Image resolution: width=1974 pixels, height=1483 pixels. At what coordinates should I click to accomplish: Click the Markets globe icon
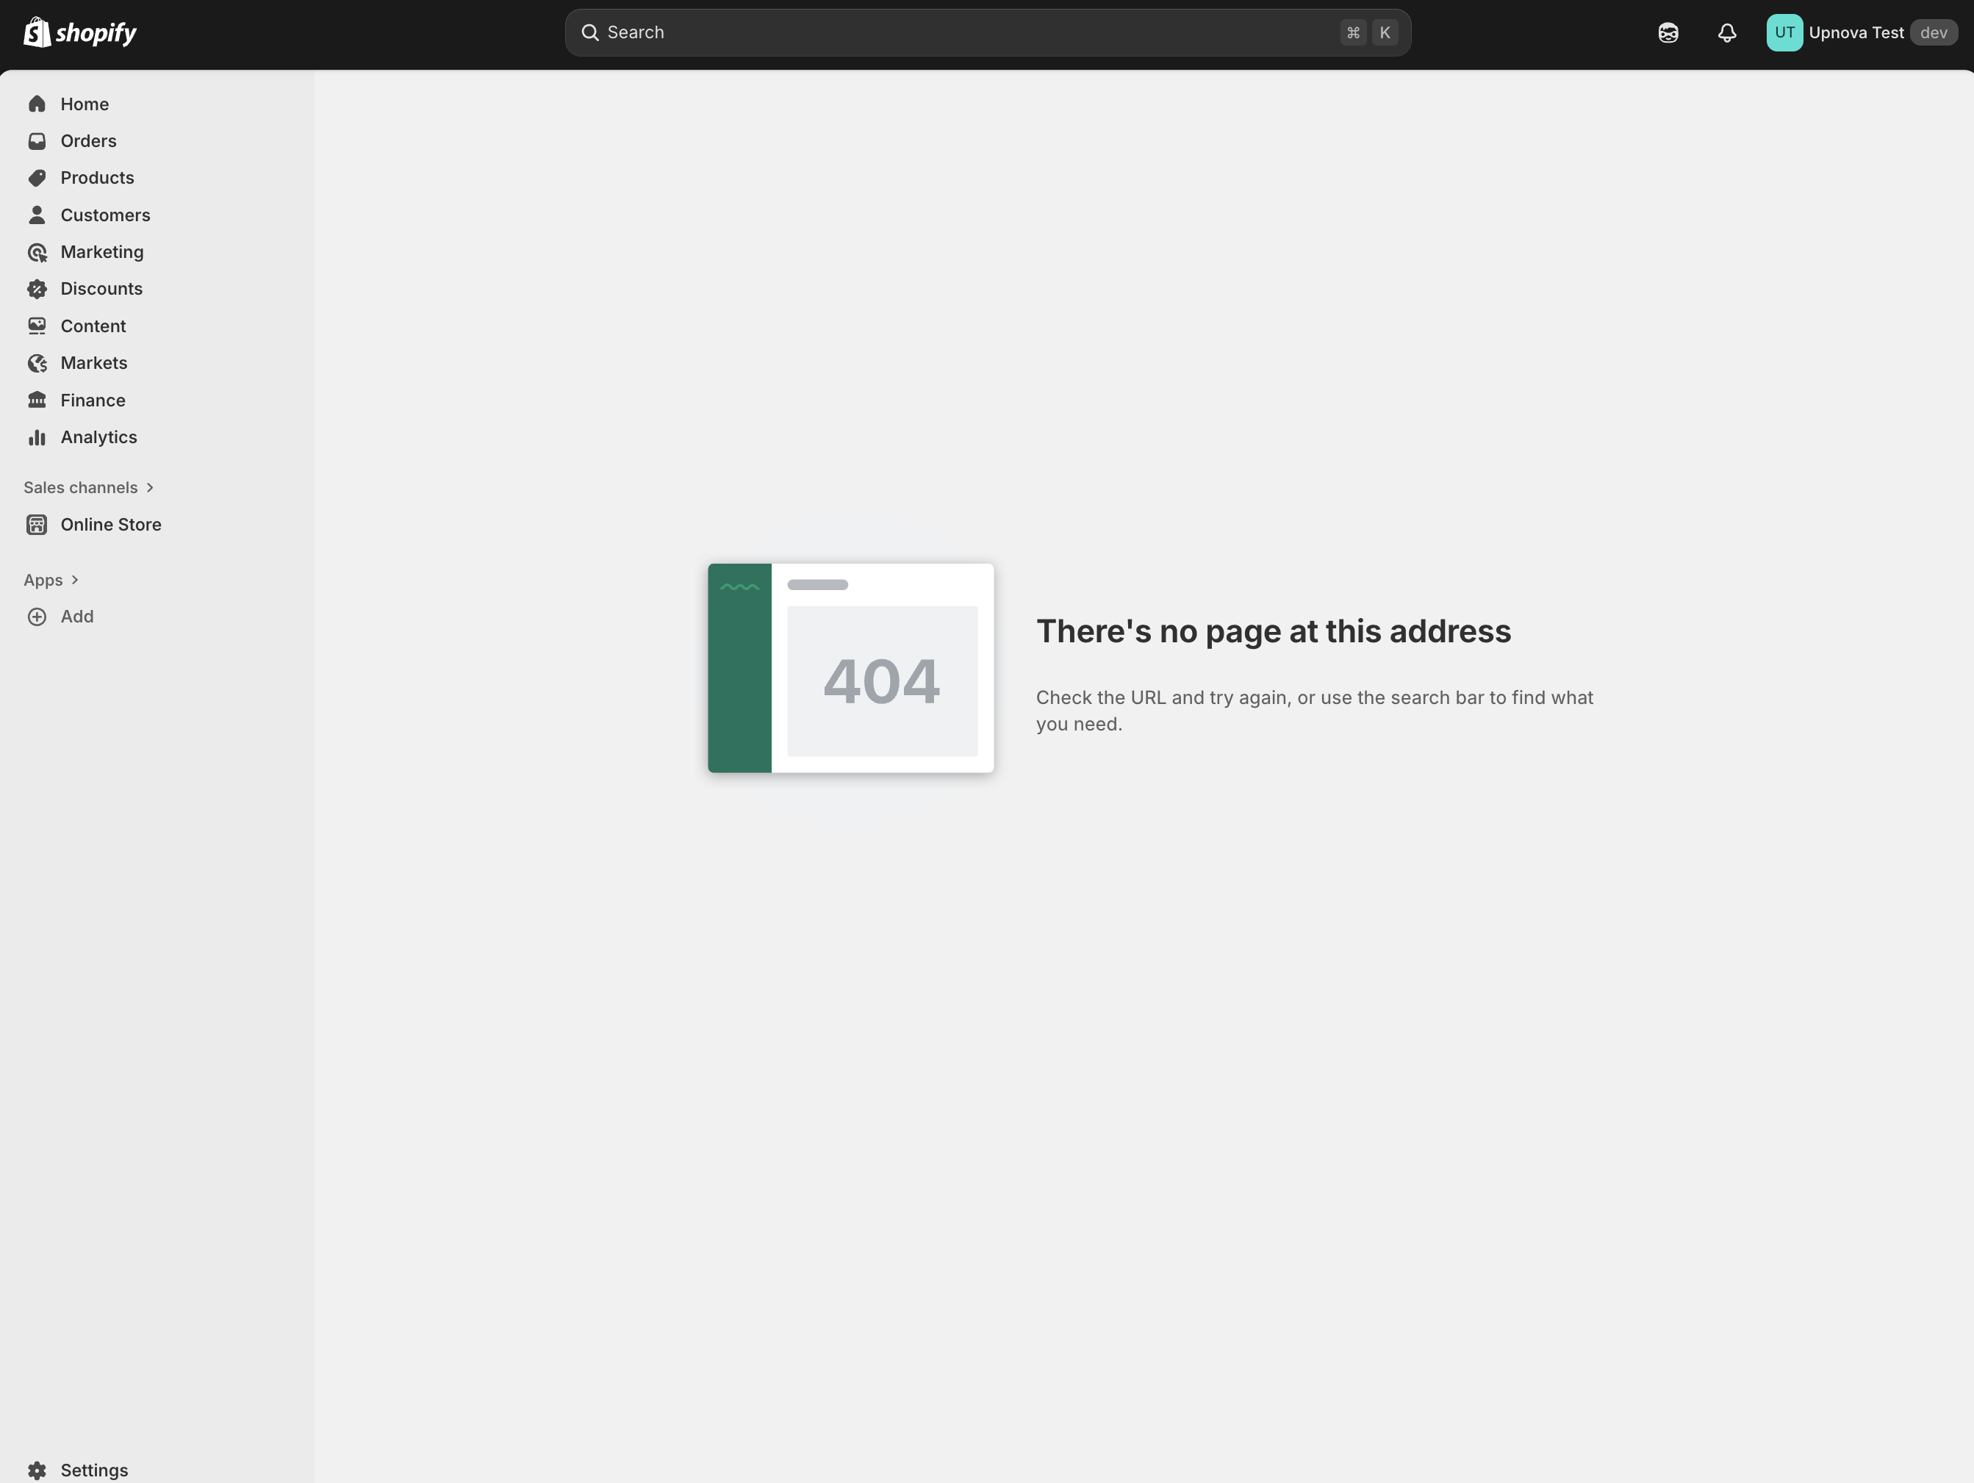tap(37, 363)
